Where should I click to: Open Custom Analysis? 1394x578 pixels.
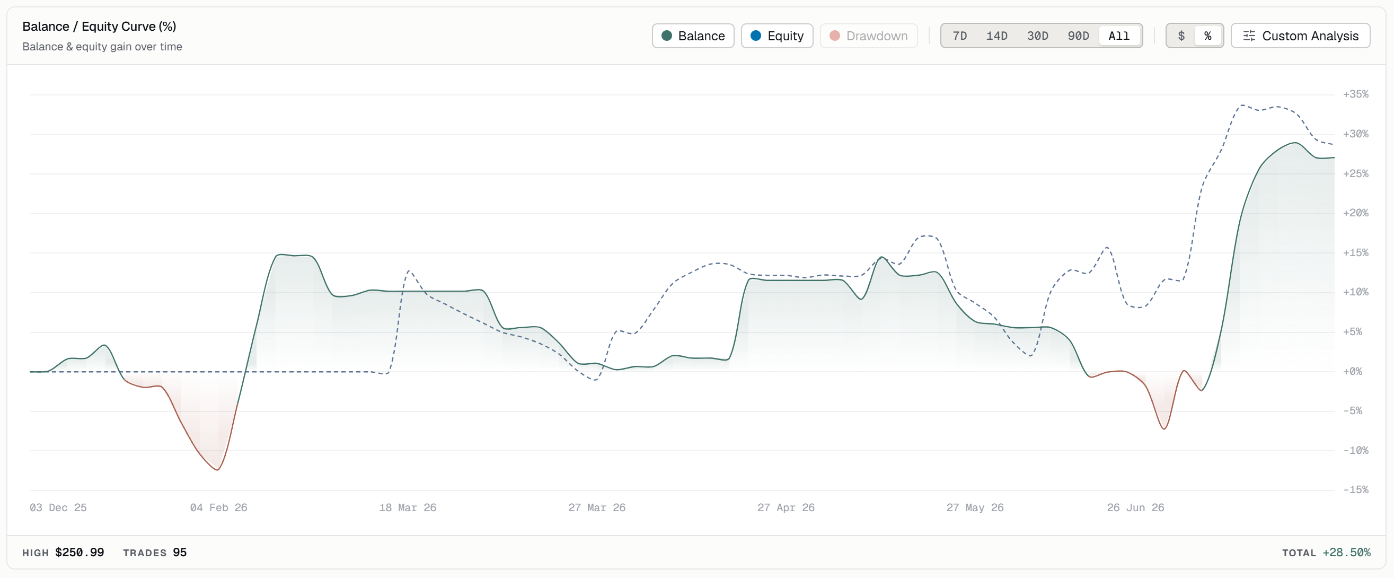click(1300, 36)
